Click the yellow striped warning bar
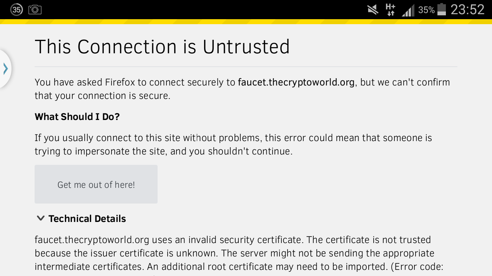492x276 pixels. [x=246, y=21]
